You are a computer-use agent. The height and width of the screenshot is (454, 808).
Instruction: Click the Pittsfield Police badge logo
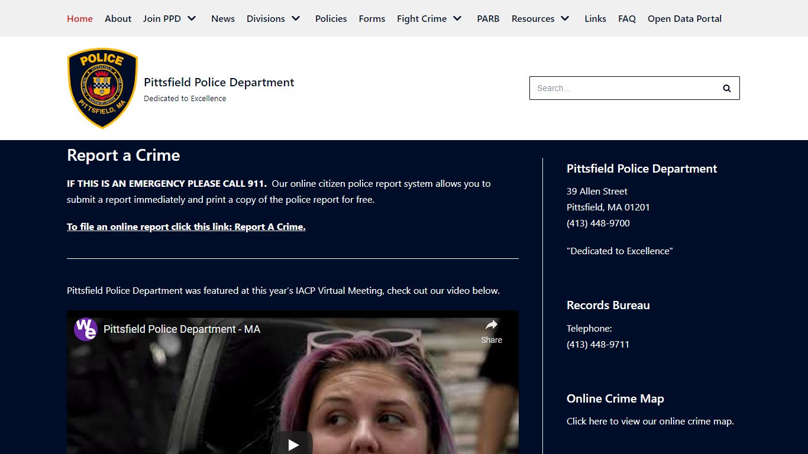[102, 88]
